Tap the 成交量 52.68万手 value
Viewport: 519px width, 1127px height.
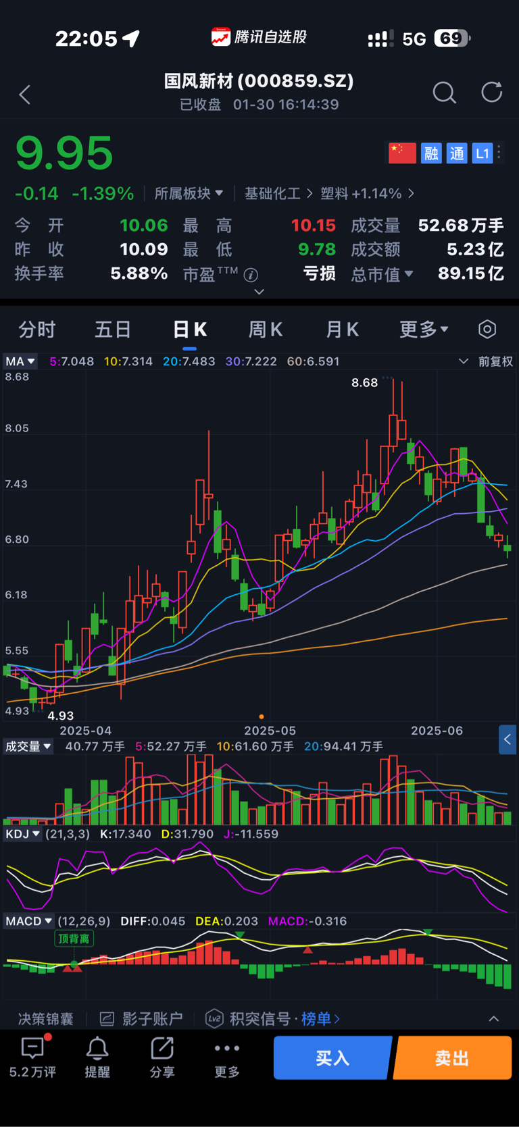click(x=461, y=226)
